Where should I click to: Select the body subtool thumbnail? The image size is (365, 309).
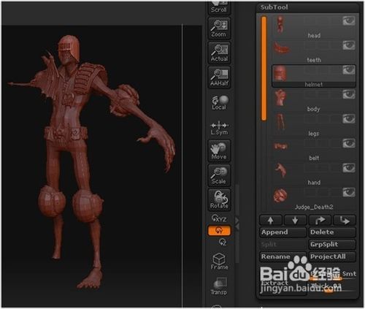[280, 97]
